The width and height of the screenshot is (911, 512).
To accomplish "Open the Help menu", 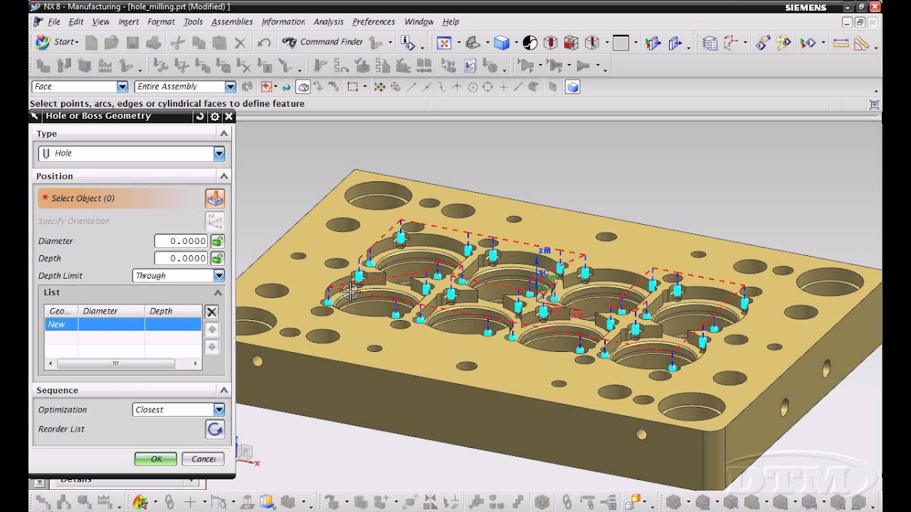I will pyautogui.click(x=451, y=22).
